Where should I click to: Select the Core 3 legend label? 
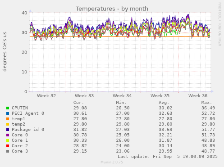(20, 151)
